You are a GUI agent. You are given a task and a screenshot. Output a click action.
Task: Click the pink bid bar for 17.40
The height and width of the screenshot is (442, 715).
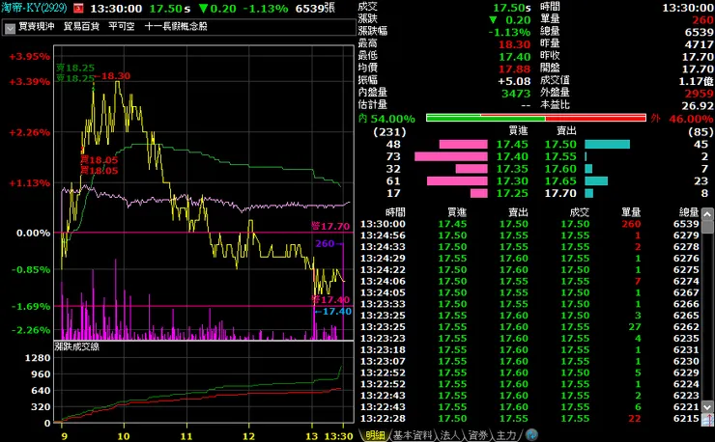coord(451,156)
